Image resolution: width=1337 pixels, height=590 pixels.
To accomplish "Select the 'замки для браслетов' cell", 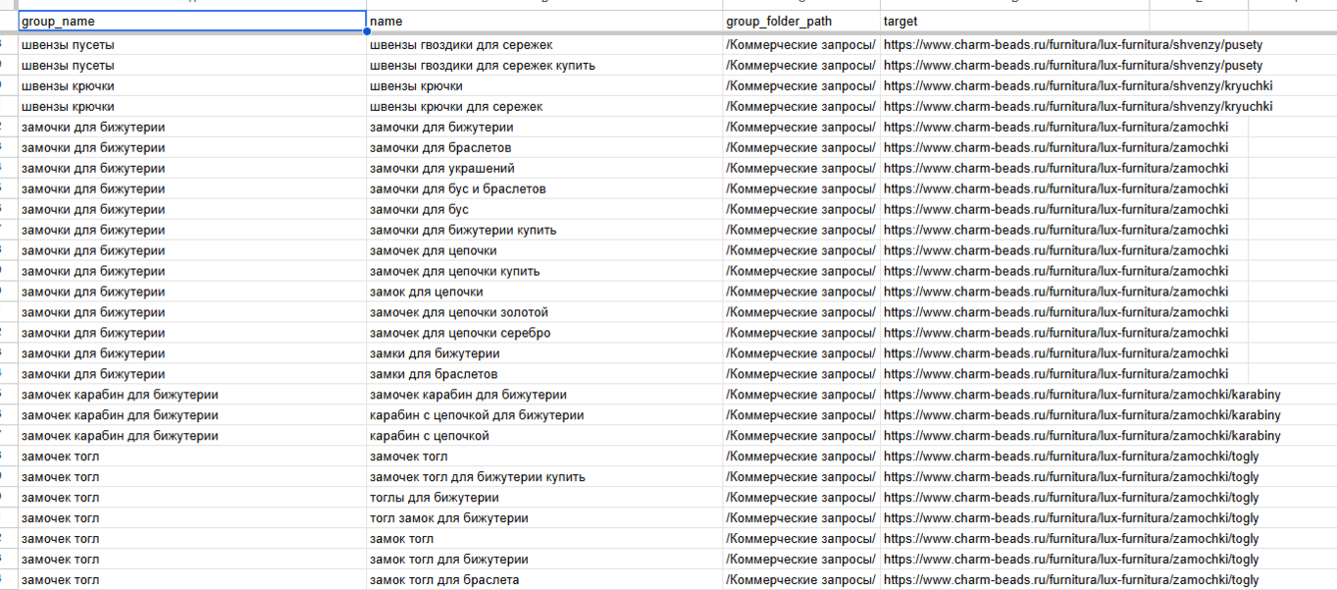I will click(545, 374).
